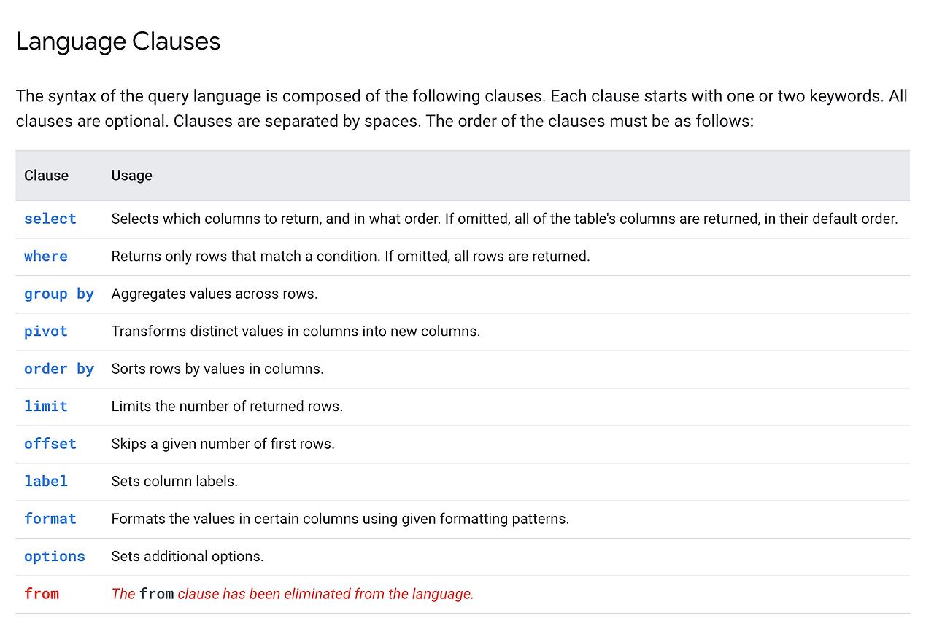The image size is (934, 642).
Task: Click the Usage column header
Action: [x=131, y=176]
